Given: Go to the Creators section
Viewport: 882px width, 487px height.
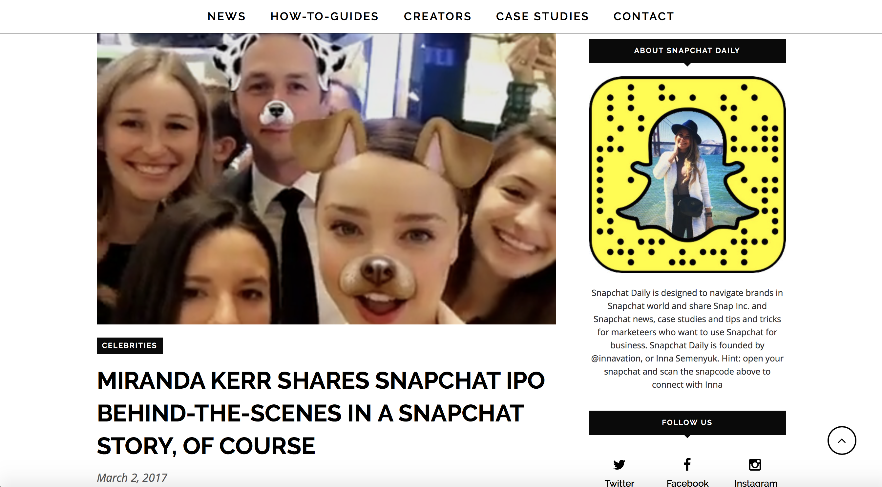Looking at the screenshot, I should (x=438, y=16).
